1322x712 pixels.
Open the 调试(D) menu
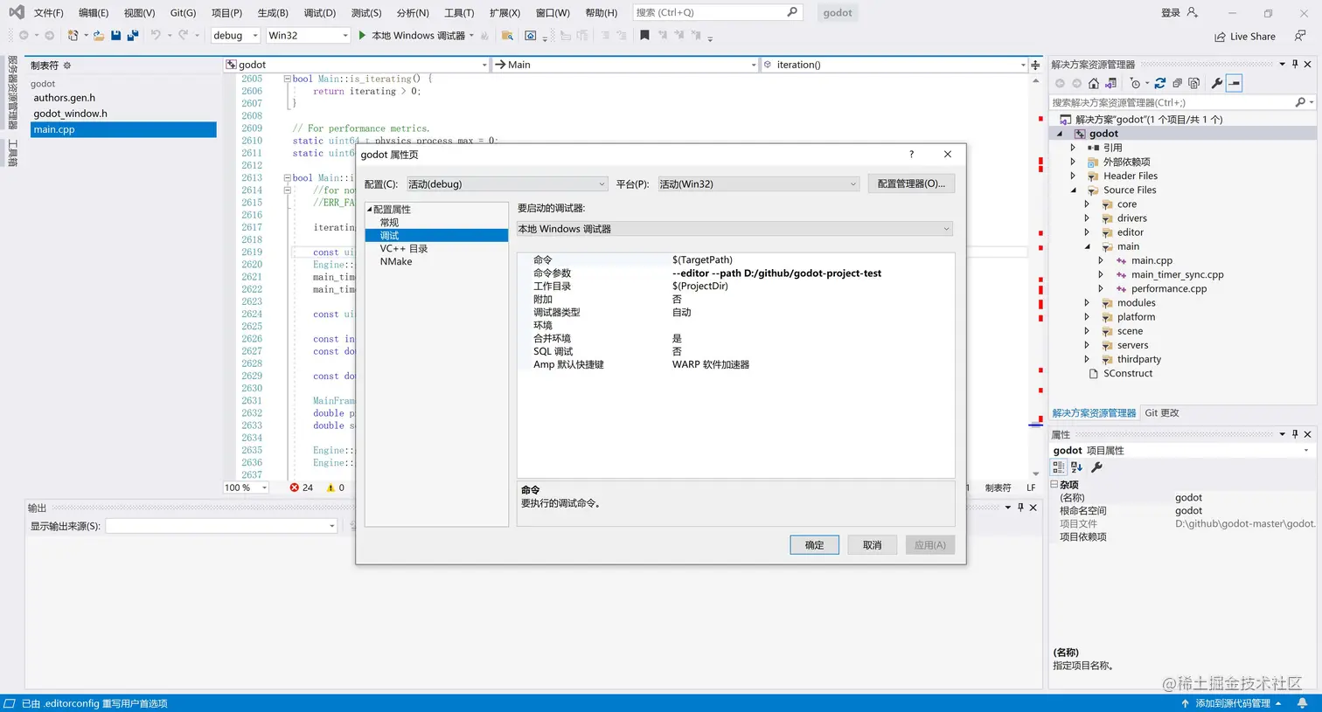320,13
